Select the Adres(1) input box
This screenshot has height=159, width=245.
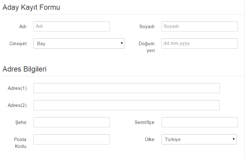click(126, 88)
